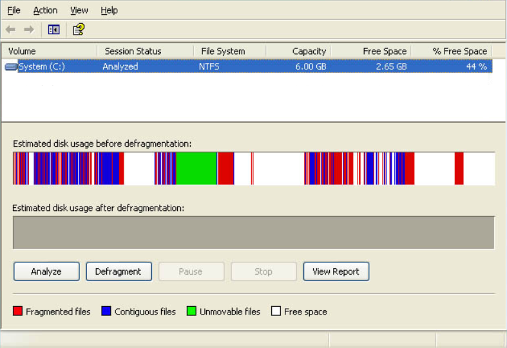Open analysis with View Report button
Viewport: 507px width, 348px height.
tap(336, 271)
